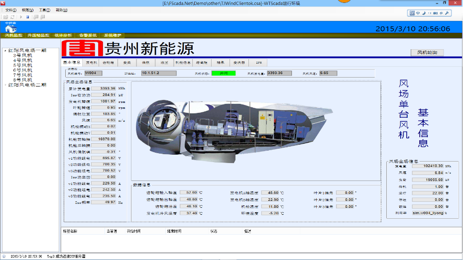Click the generator speed value 1061.97

click(104, 101)
